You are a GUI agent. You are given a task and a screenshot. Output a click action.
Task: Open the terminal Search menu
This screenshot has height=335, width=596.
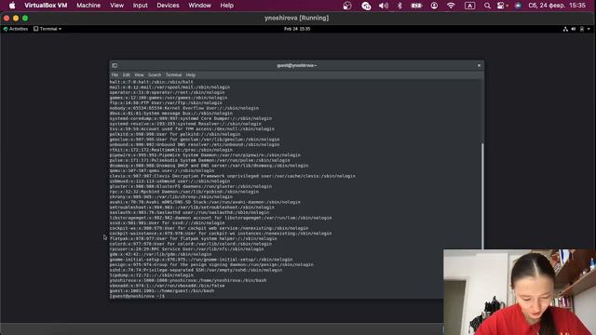pyautogui.click(x=155, y=75)
